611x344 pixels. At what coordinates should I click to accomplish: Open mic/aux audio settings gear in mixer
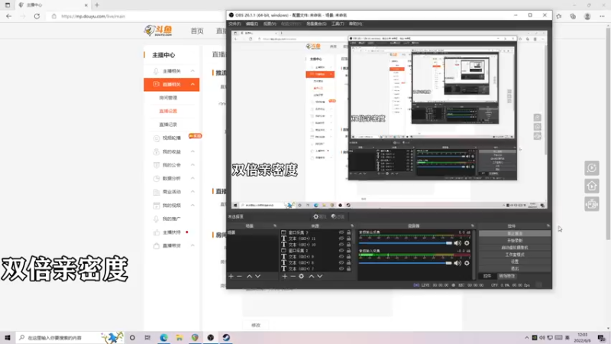pyautogui.click(x=467, y=263)
